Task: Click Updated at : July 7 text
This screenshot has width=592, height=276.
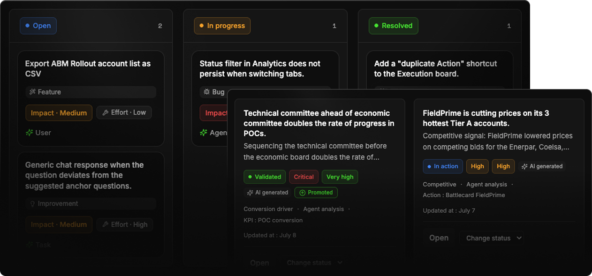Action: [449, 210]
